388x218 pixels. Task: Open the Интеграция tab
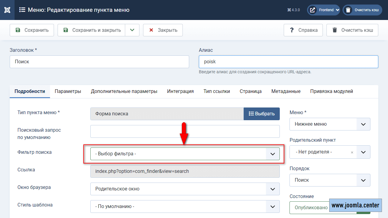[x=180, y=91]
